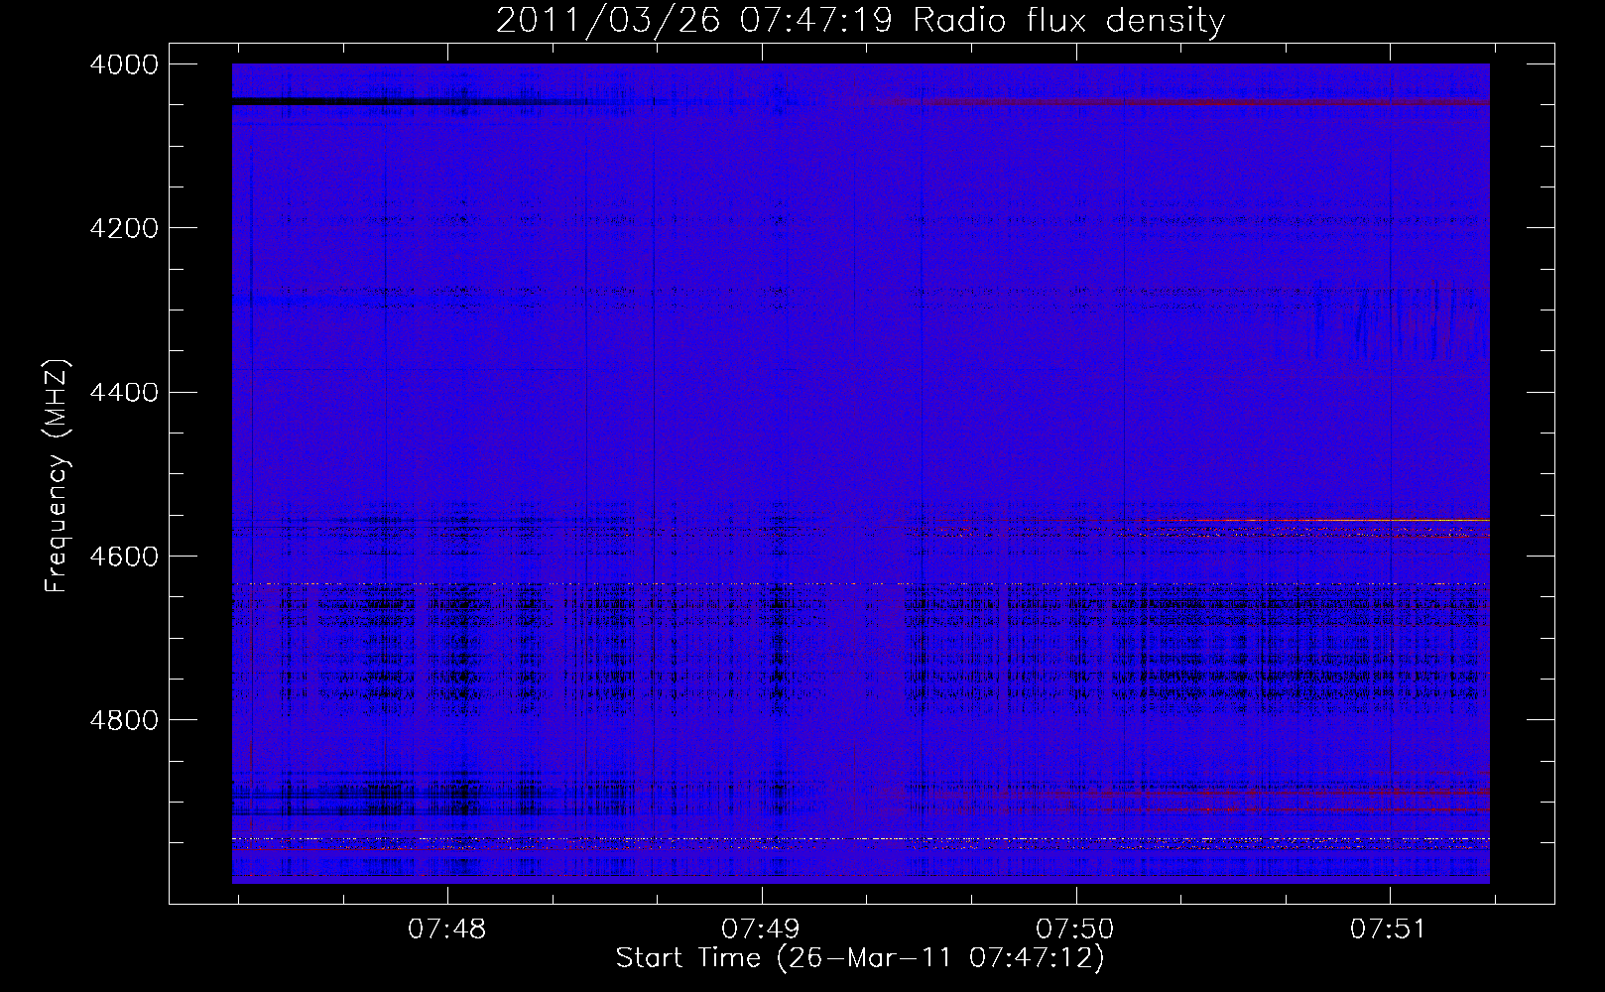Click the 07:48 time tick label

(447, 930)
